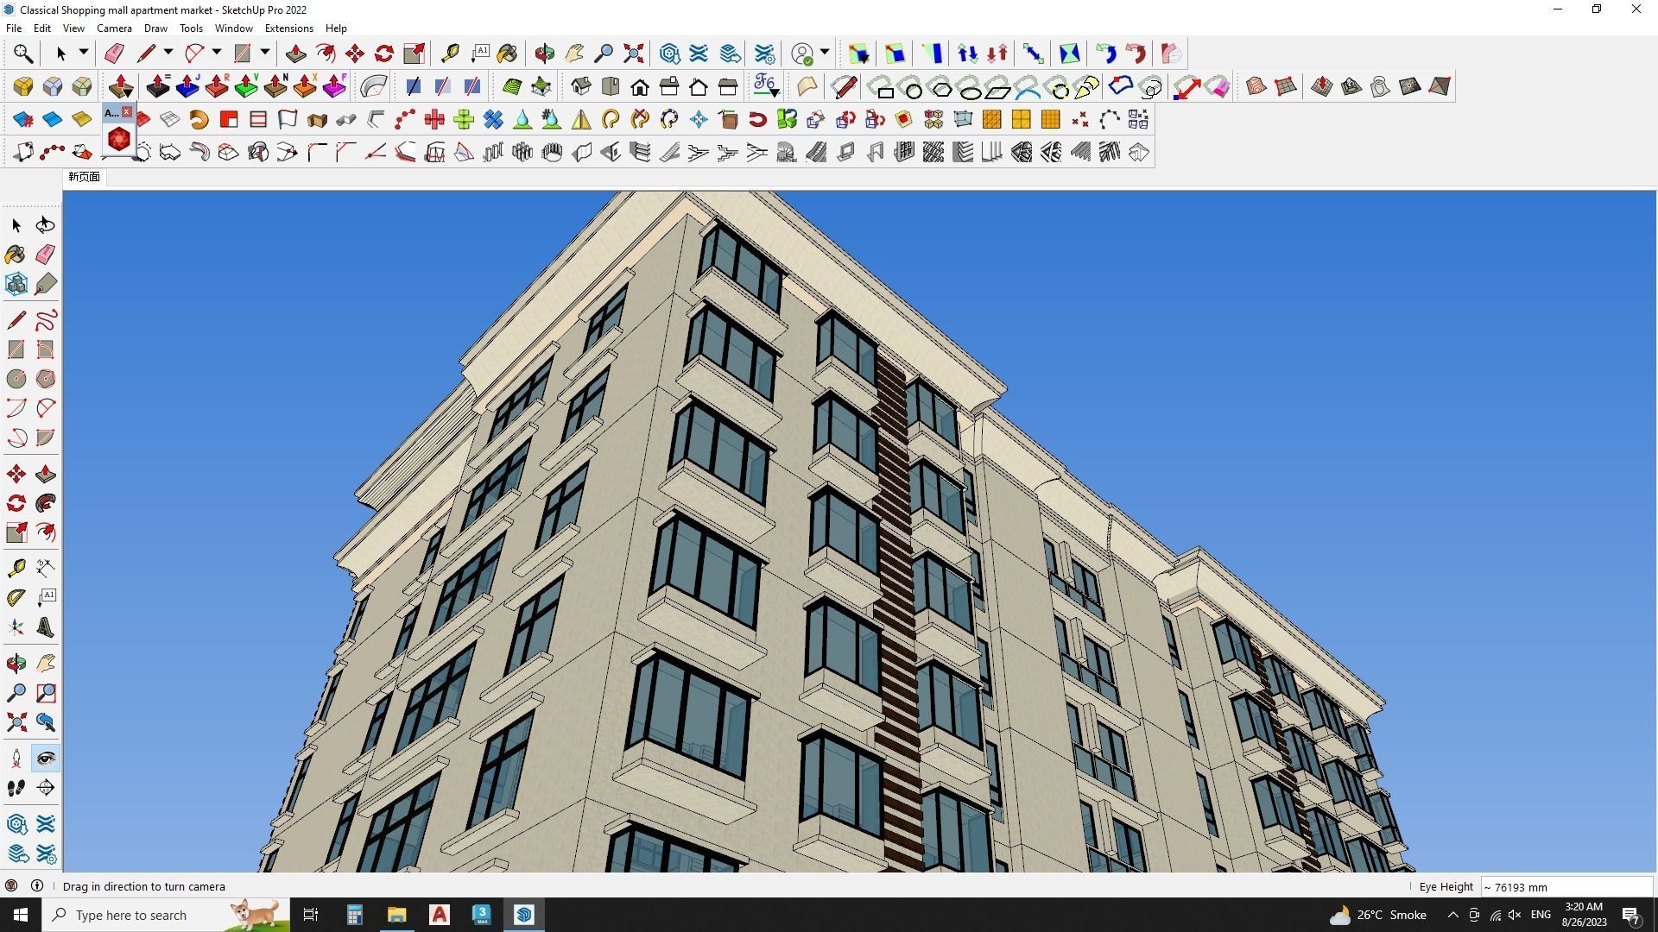
Task: Click the sandbox From Contours green icon
Action: (512, 86)
